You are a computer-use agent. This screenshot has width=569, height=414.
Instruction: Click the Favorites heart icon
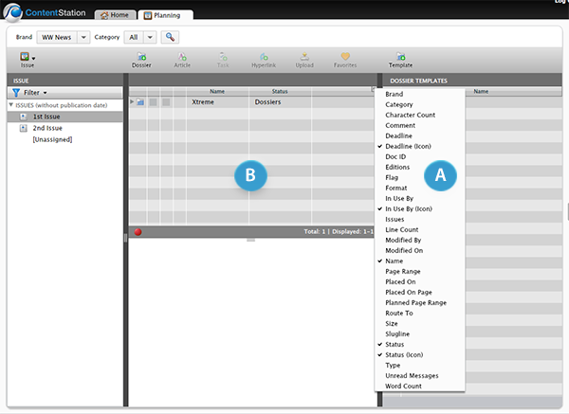[345, 60]
